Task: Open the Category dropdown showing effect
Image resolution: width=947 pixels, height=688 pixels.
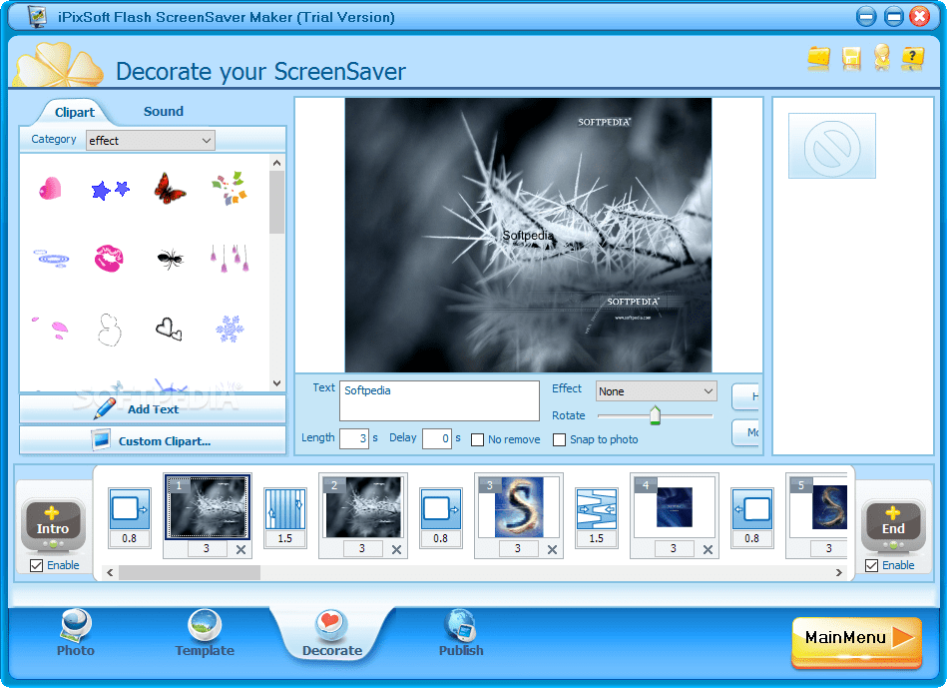Action: coord(150,140)
